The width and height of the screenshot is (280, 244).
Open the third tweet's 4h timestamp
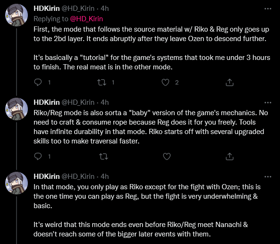104,177
